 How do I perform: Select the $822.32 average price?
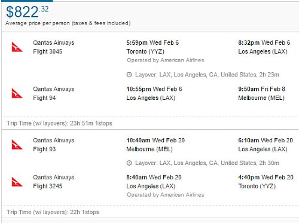pyautogui.click(x=28, y=11)
